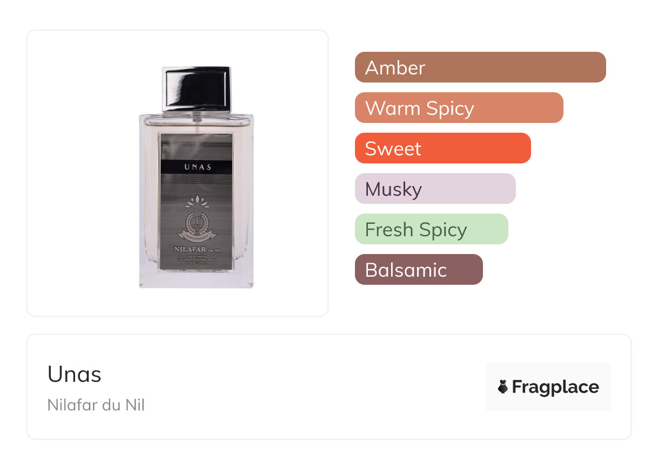This screenshot has width=658, height=466.
Task: Click the Amber label text
Action: pyautogui.click(x=395, y=68)
